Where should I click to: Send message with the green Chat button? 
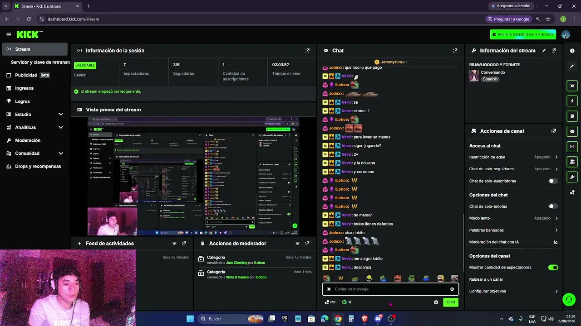[x=451, y=302]
